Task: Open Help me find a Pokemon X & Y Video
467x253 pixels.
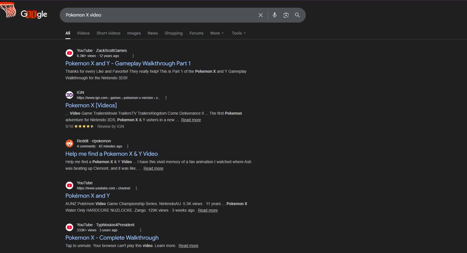Action: (x=111, y=154)
